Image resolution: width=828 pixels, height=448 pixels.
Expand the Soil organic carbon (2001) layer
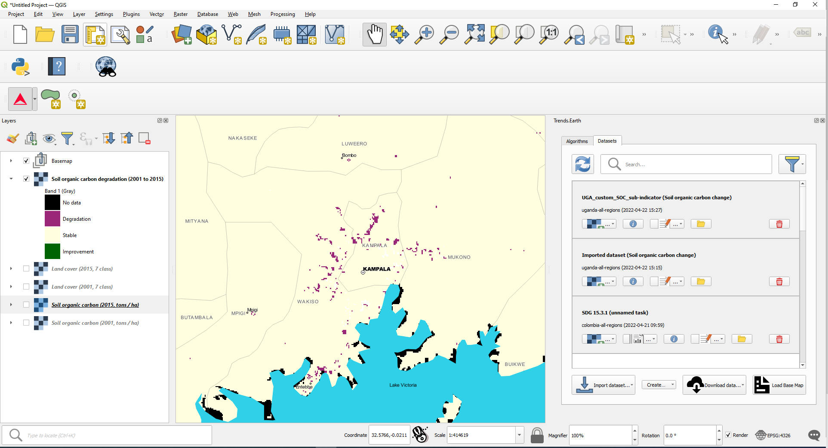point(11,323)
